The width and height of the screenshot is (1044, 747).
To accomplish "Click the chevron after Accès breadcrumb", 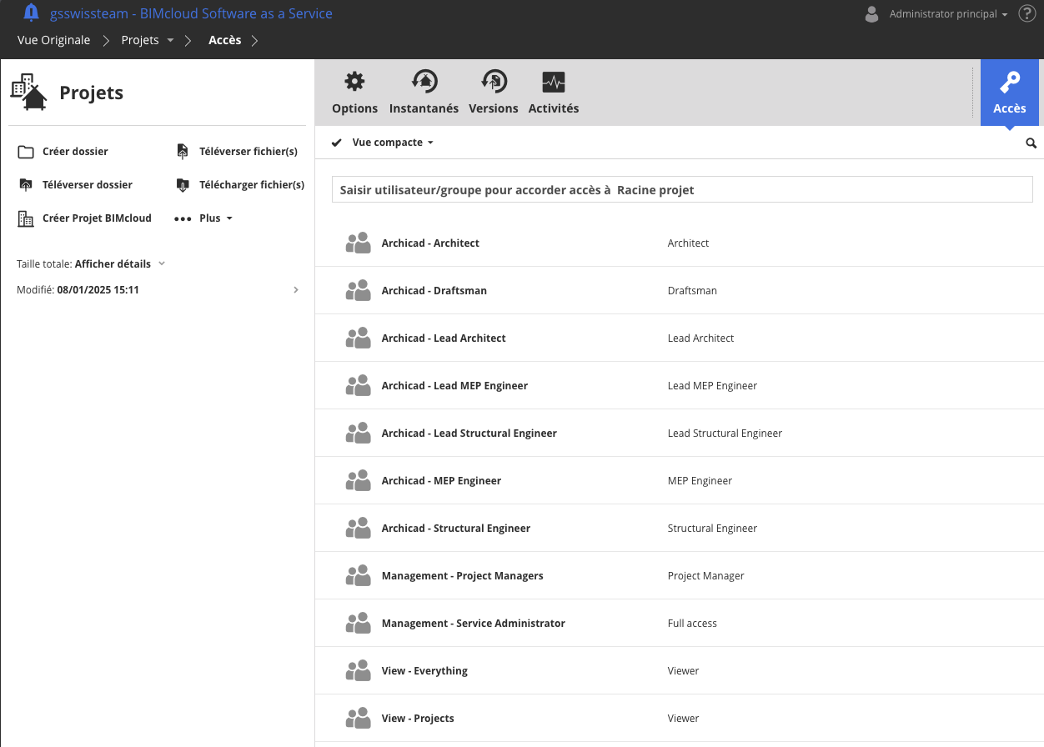I will point(254,41).
